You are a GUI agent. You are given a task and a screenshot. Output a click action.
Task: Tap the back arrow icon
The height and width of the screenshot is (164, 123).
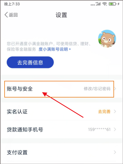click(x=6, y=15)
